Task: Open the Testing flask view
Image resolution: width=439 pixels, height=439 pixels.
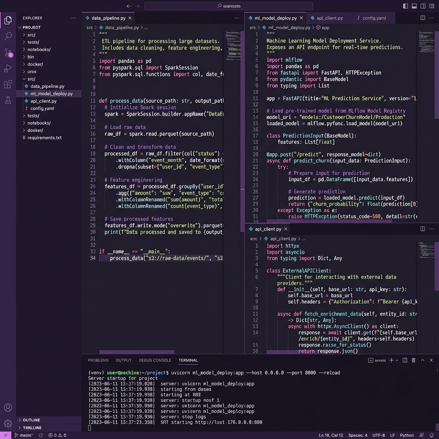Action: [x=8, y=100]
